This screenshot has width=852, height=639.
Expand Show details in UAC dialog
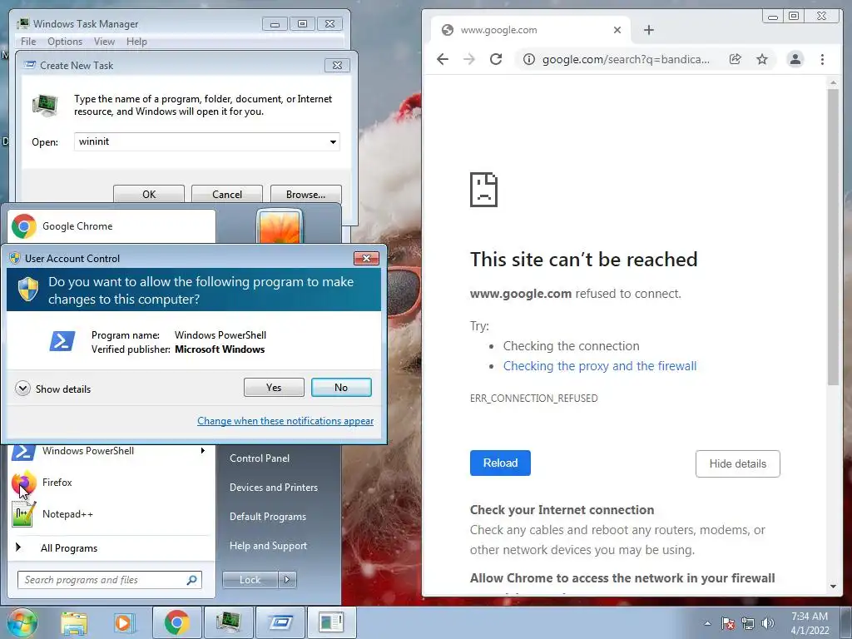coord(53,389)
